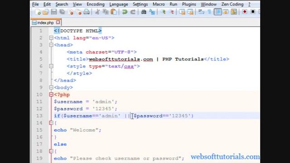
Task: Click the text "<!DOCTYPE HTML>"
Action: point(77,31)
